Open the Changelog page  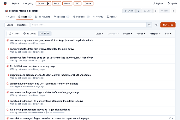tap(28, 4)
